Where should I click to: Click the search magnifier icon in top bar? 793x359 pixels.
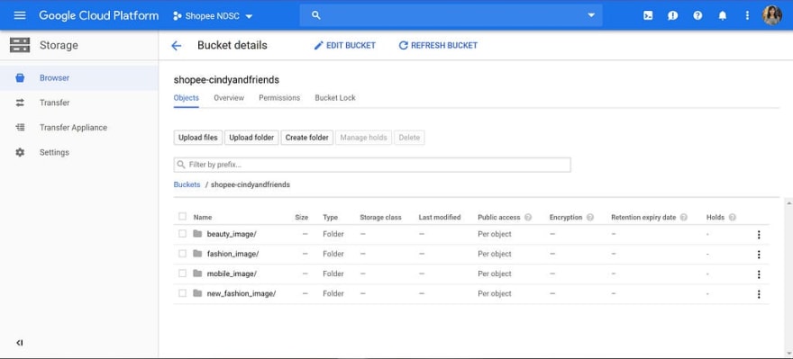point(316,15)
